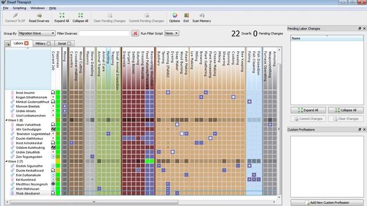Click the current job icon of Kogan Istrathmonom

click(53, 97)
